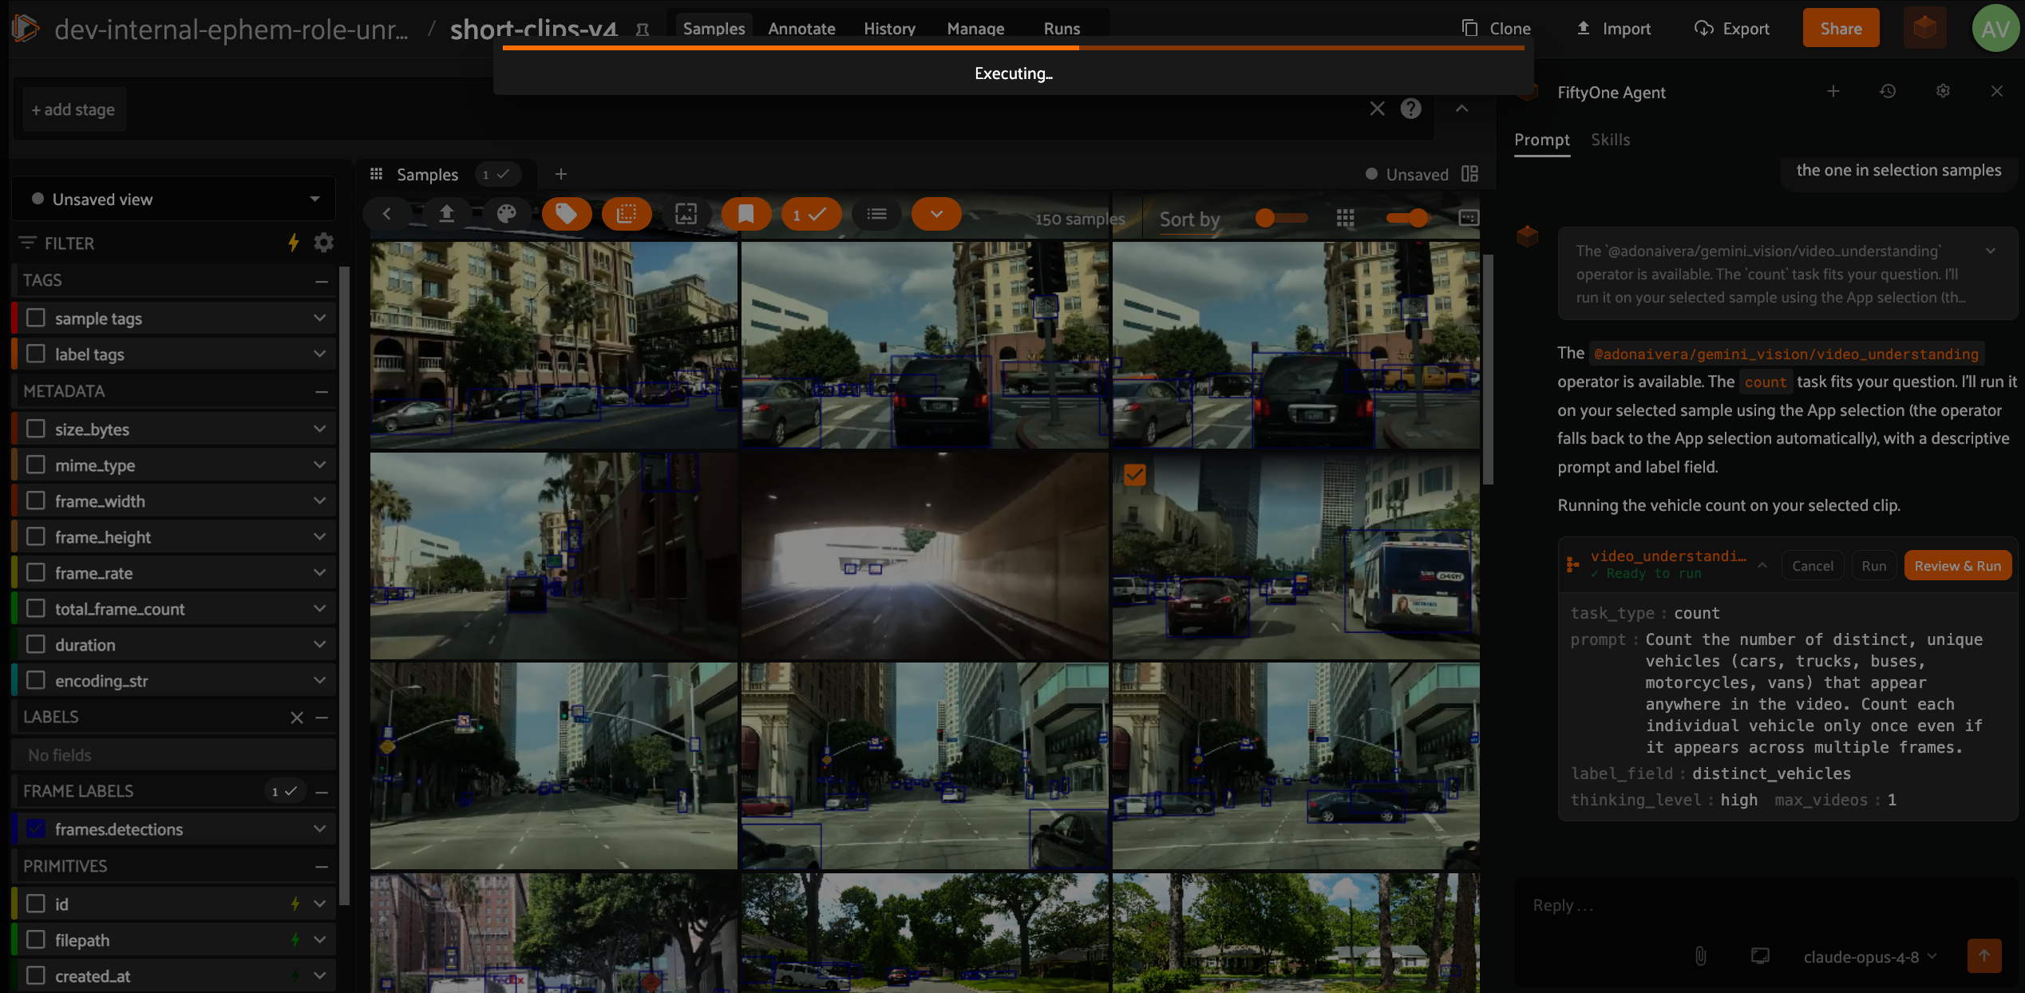Cancel the video_understanding operator
The width and height of the screenshot is (2025, 993).
coord(1813,566)
